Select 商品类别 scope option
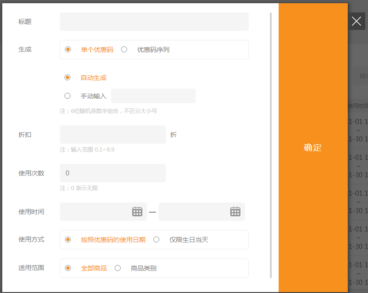The height and width of the screenshot is (293, 368). [118, 268]
